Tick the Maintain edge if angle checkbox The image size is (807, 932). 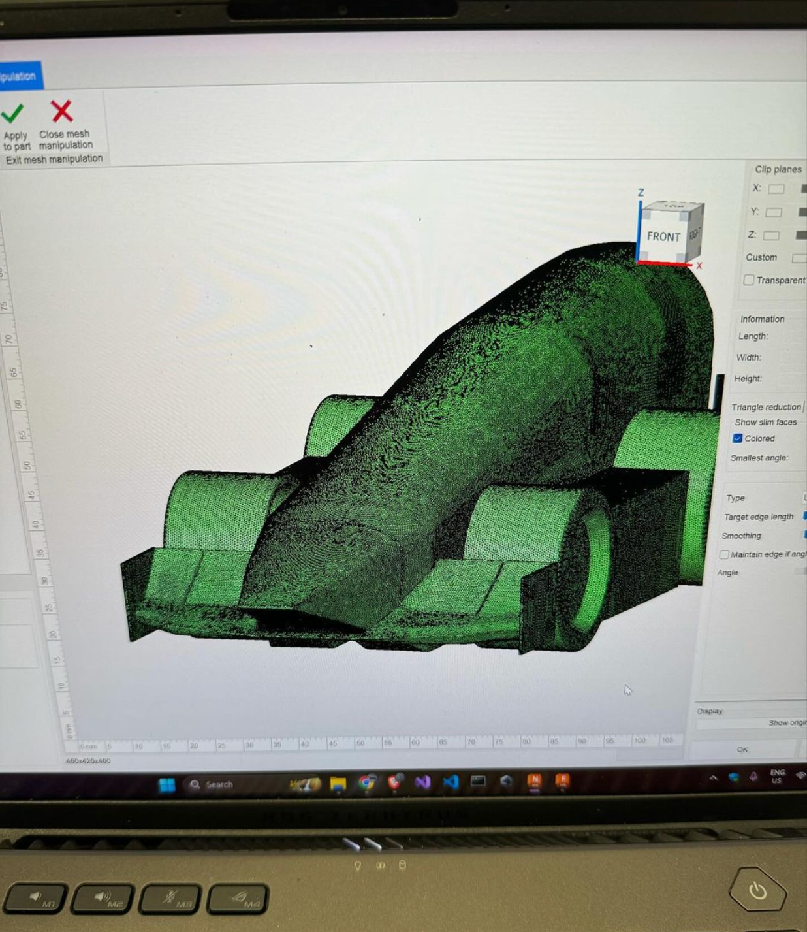[724, 554]
